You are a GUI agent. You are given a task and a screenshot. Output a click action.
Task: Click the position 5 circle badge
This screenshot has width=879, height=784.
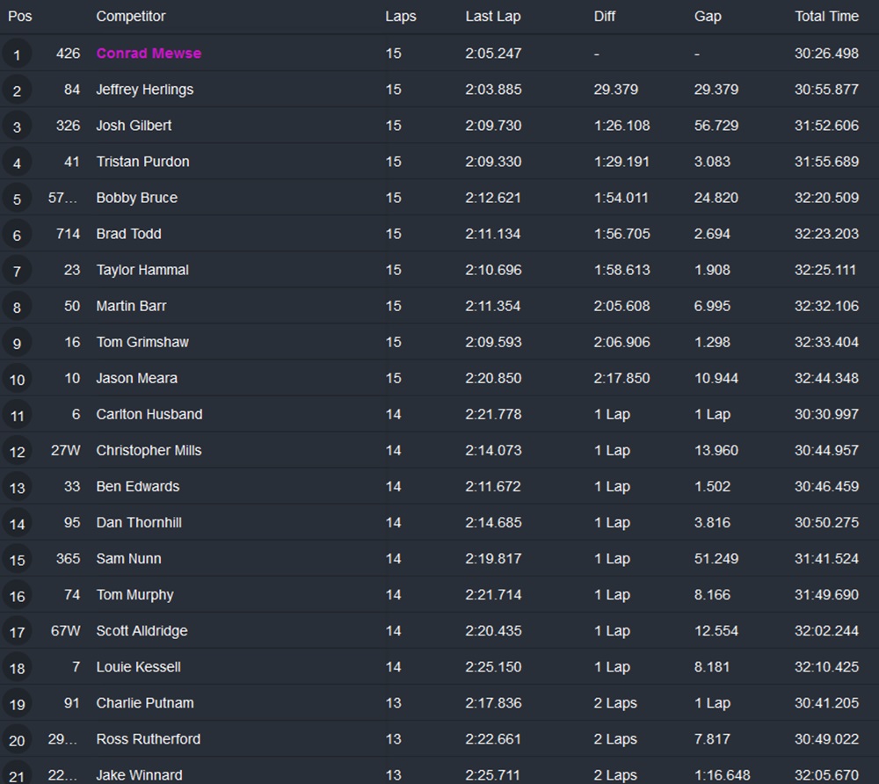pos(17,199)
